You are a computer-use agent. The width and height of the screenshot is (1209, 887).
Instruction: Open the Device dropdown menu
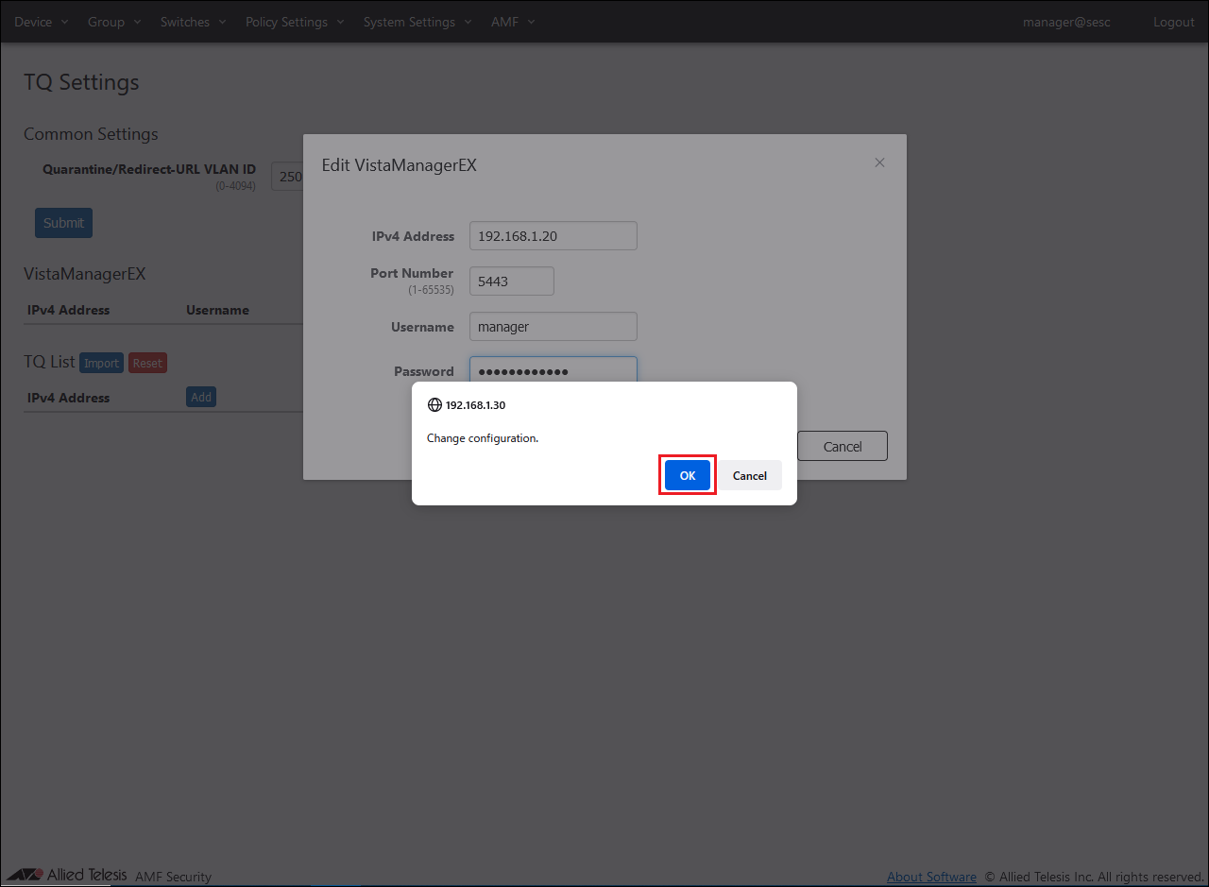click(x=42, y=22)
